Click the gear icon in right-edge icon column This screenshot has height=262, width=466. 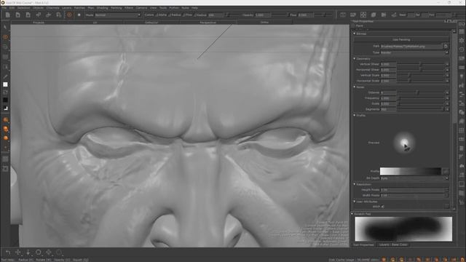click(x=461, y=41)
